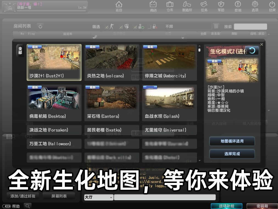Open the 选项 gear icon
The width and height of the screenshot is (278, 209).
[x=255, y=6]
